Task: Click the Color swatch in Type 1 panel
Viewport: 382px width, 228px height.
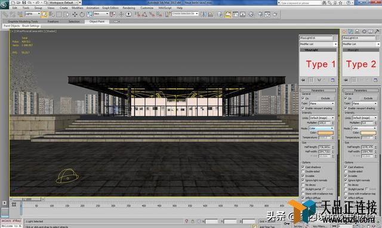Action: pyautogui.click(x=325, y=133)
